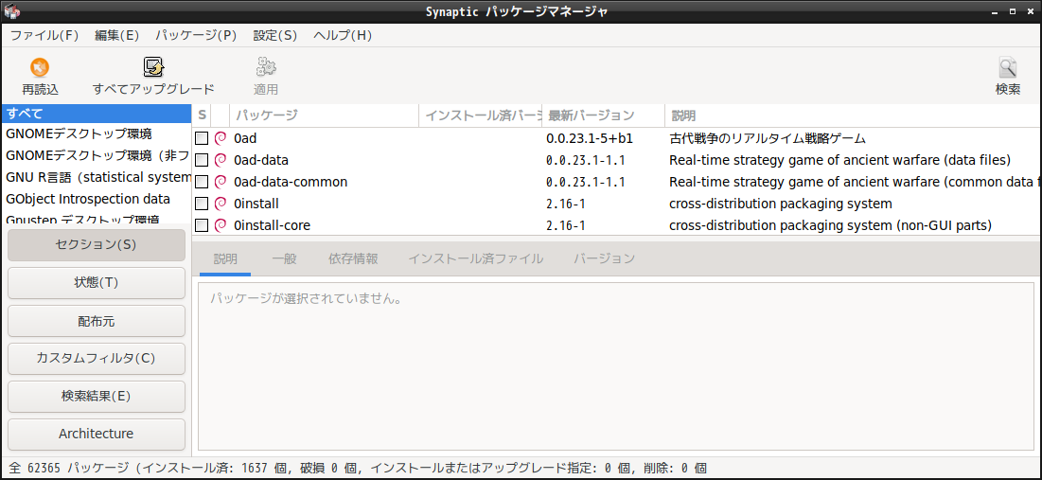Image resolution: width=1042 pixels, height=480 pixels.
Task: Click the Architecture button
Action: [x=97, y=435]
